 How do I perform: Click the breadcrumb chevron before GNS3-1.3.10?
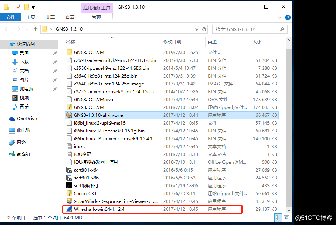51,29
